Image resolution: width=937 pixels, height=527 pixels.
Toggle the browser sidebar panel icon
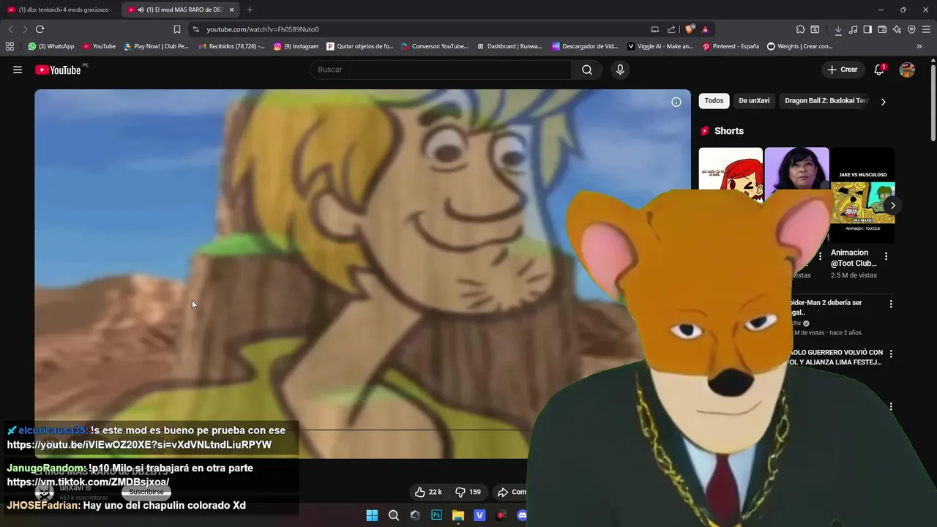click(867, 29)
